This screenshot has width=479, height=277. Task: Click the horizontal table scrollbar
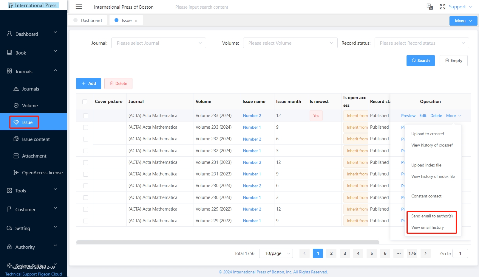pos(228,242)
